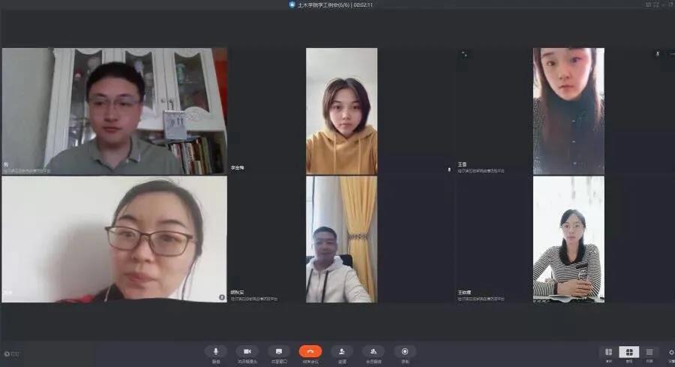Click the meeting title in title bar
The image size is (675, 367).
pyautogui.click(x=331, y=5)
